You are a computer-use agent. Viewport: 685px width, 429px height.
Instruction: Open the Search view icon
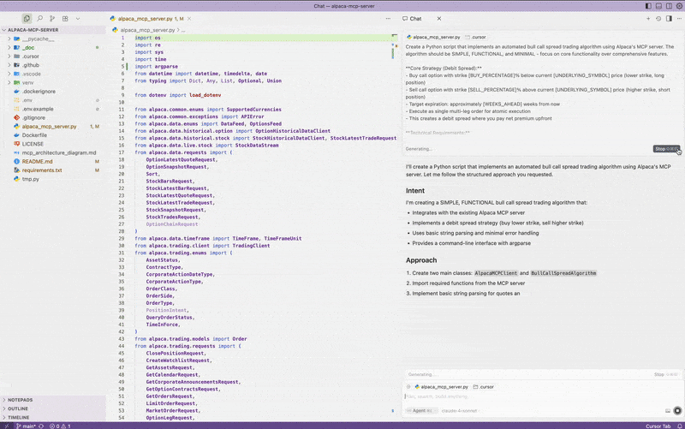pyautogui.click(x=39, y=18)
